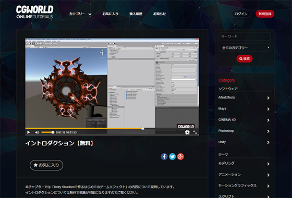Click the red 新規登録 button
Viewport: 292px width, 198px height.
265,14
